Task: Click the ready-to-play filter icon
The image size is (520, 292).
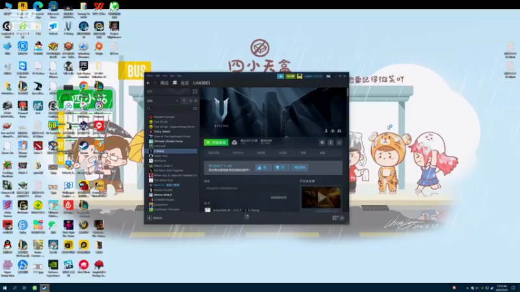Action: click(196, 101)
